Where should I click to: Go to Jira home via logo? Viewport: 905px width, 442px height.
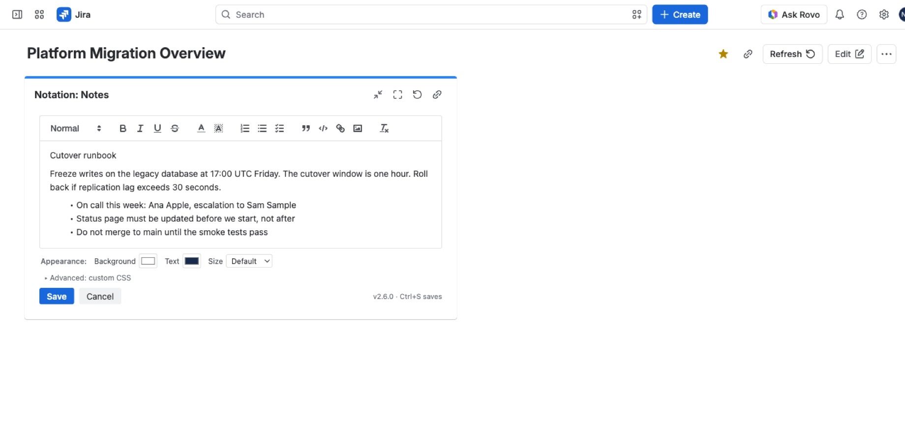[x=74, y=15]
